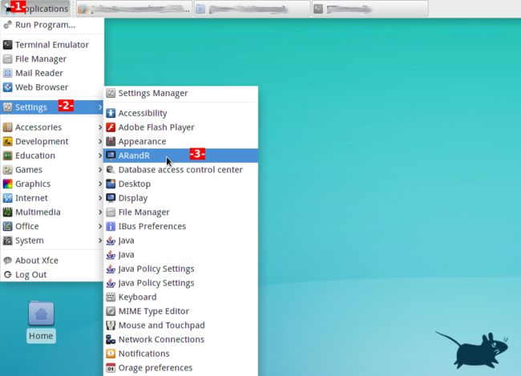Click Run Program entry
Viewport: 521px width, 376px height.
(x=51, y=25)
